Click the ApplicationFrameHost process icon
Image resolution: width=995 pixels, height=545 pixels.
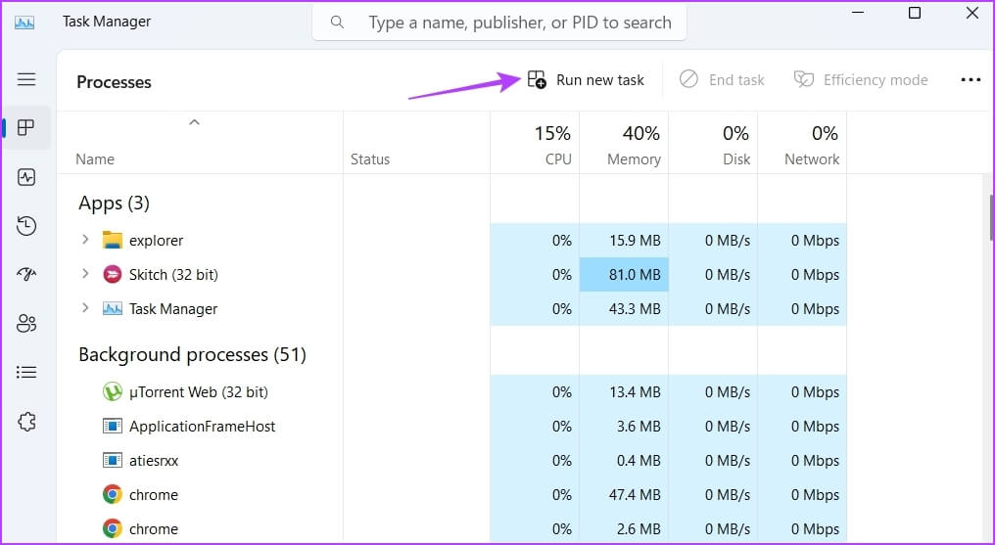[113, 426]
